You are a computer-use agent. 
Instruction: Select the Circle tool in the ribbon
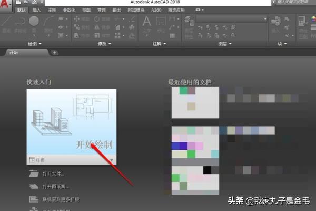coord(34,22)
